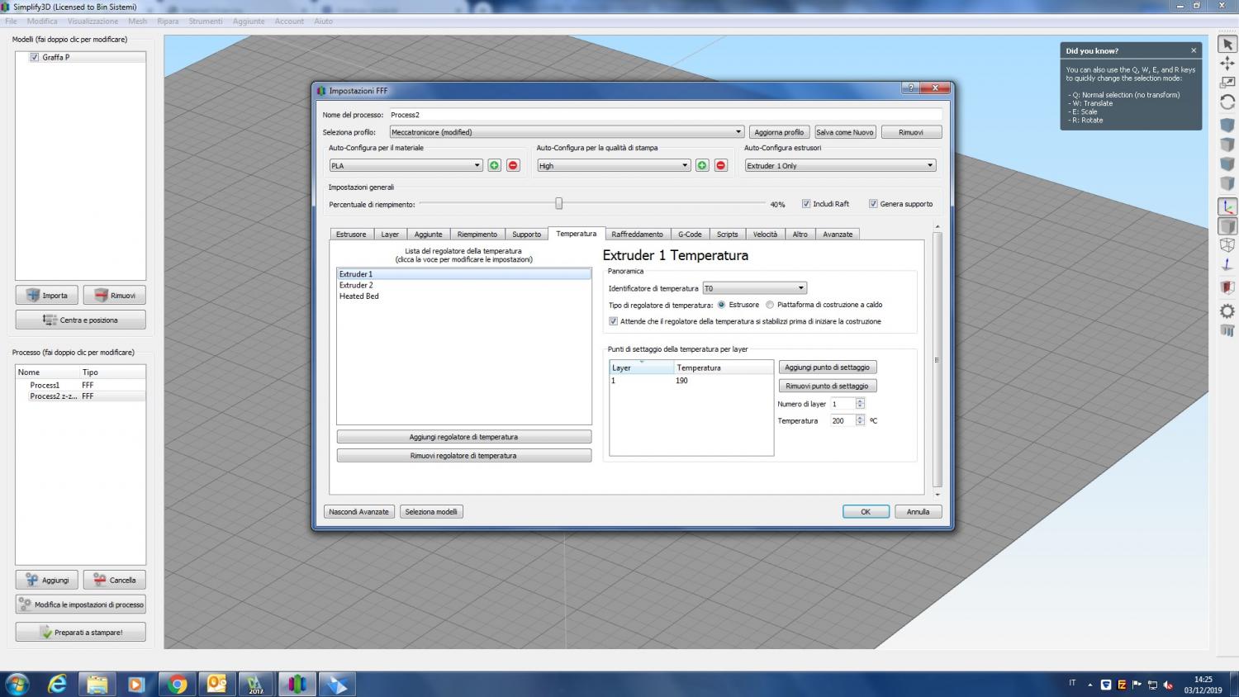Open File Explorer from taskbar
Screen dimensions: 1239x697
point(97,684)
